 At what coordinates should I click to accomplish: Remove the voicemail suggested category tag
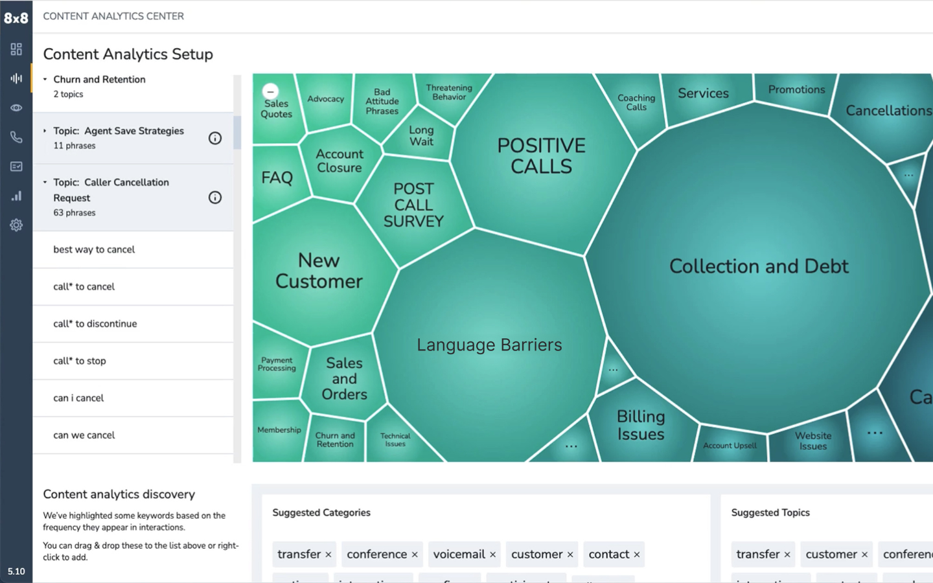click(493, 554)
